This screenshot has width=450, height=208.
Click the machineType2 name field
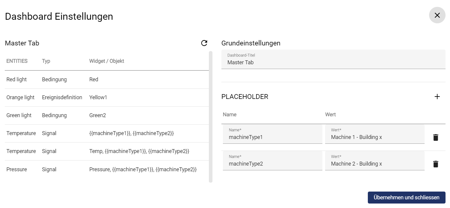pos(272,164)
